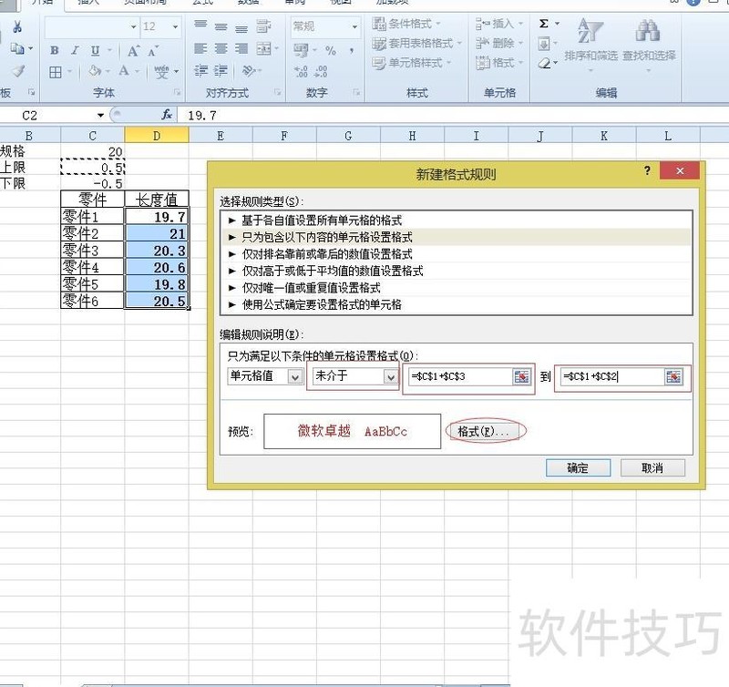Click 确定 to confirm the rule
729x687 pixels.
point(577,467)
